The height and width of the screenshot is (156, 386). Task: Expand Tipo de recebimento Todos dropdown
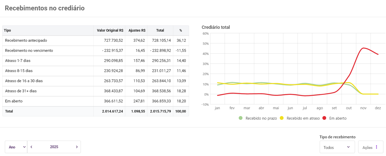point(336,147)
